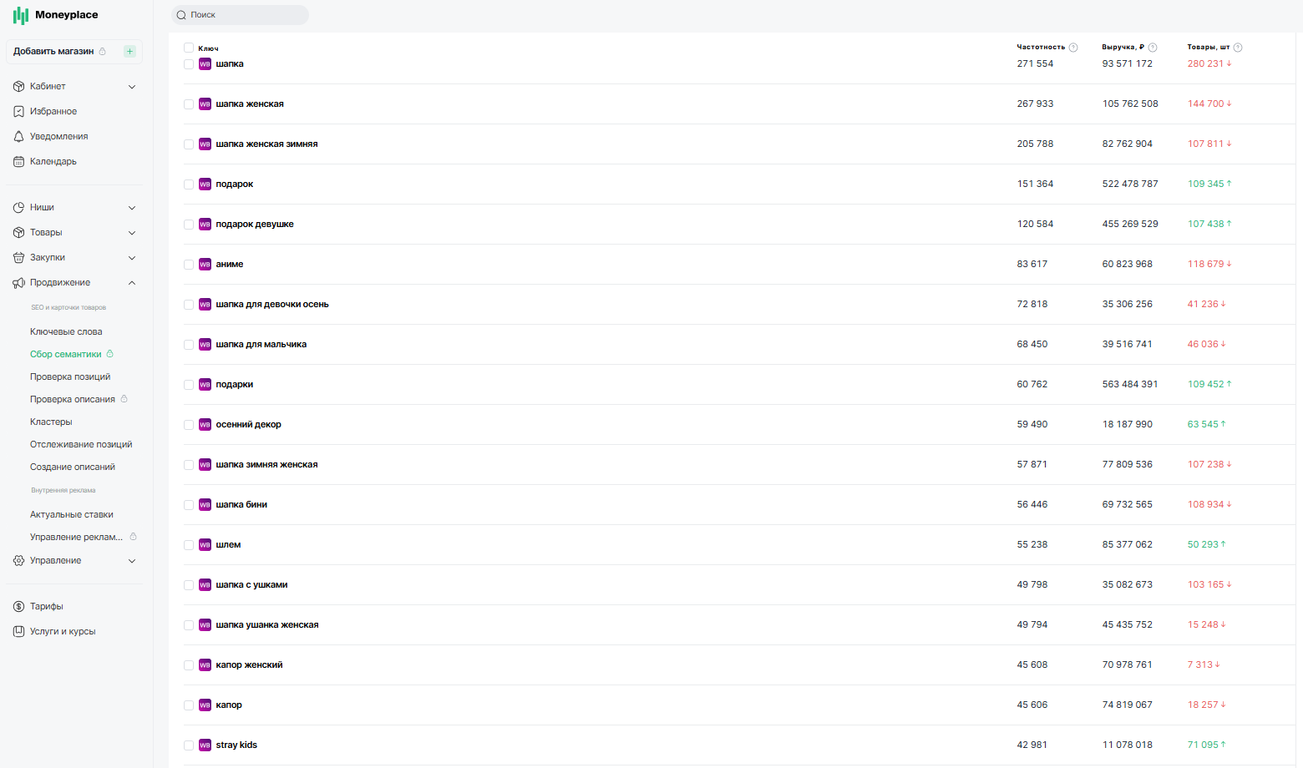Click the Календарь calendar icon
1303x768 pixels.
[18, 161]
